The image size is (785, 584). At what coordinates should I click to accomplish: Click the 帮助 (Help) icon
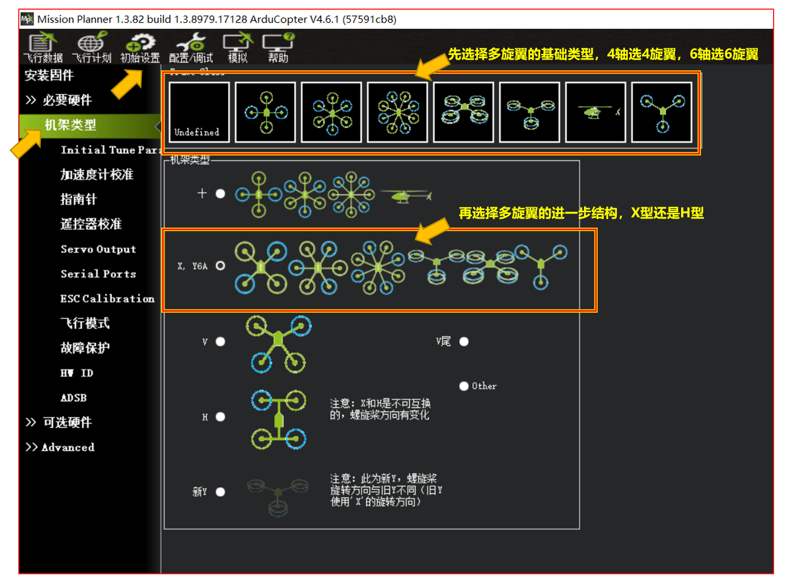point(278,48)
